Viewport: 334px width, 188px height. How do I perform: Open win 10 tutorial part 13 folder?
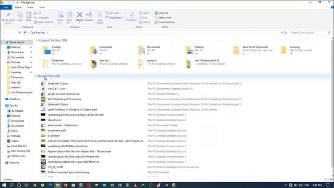coord(205,64)
